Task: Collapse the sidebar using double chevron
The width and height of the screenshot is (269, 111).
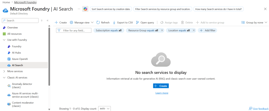Action: (x=47, y=20)
